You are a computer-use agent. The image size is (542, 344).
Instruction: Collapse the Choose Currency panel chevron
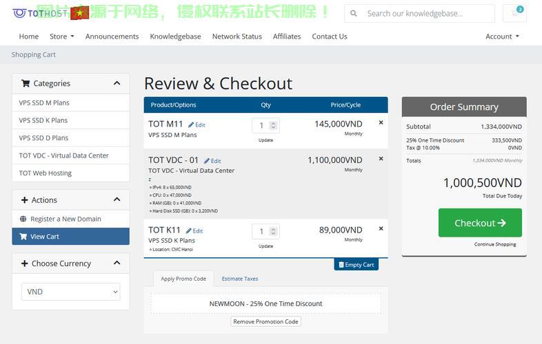click(117, 263)
